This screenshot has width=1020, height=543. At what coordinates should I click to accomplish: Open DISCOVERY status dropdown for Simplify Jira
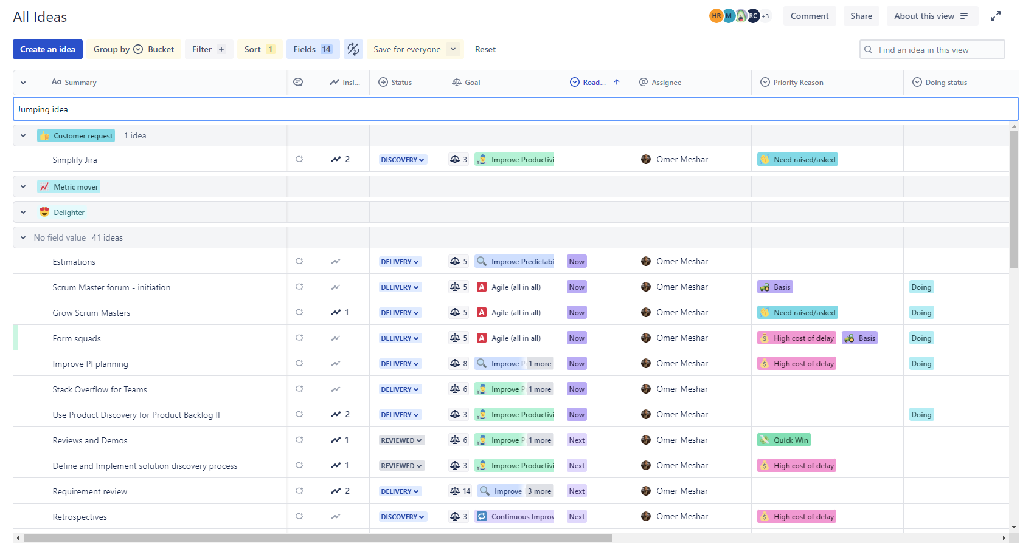403,160
